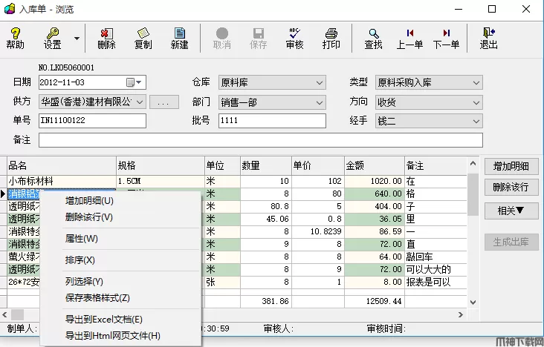Open the Settings (设置) key icon
This screenshot has width=544, height=347.
click(x=52, y=38)
